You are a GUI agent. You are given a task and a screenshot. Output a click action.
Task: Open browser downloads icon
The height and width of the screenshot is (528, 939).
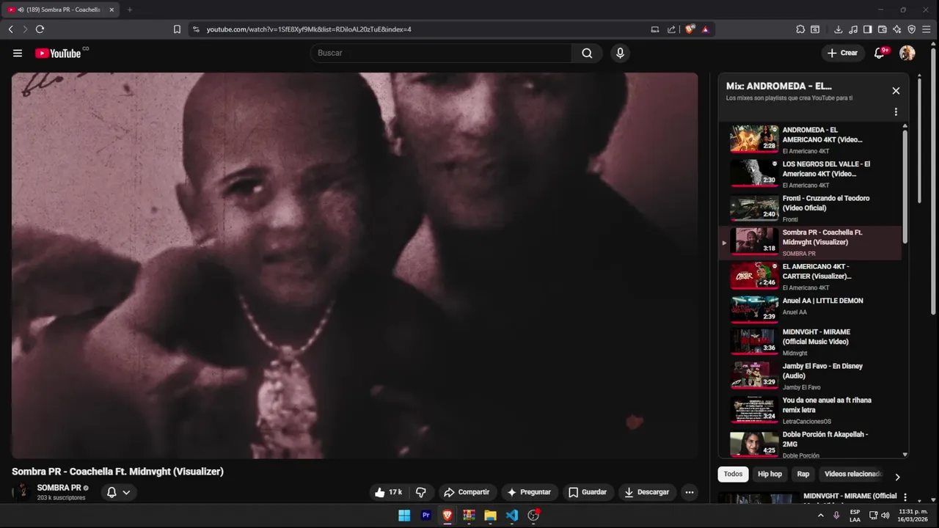838,29
